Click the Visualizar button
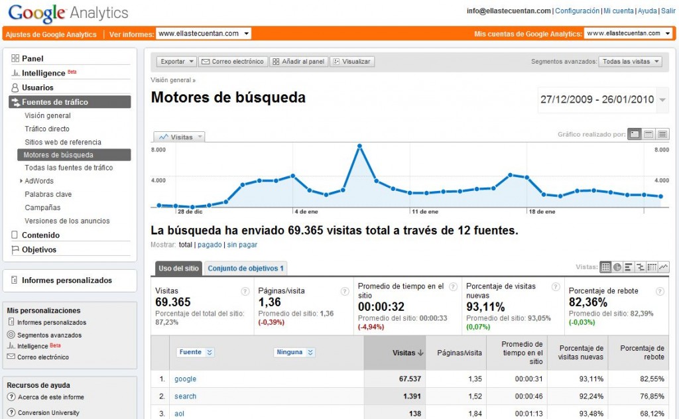679x419 pixels. [352, 62]
